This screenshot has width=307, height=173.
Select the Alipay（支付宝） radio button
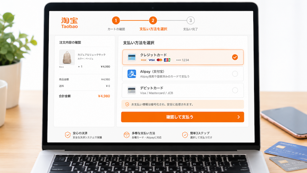pyautogui.click(x=235, y=74)
